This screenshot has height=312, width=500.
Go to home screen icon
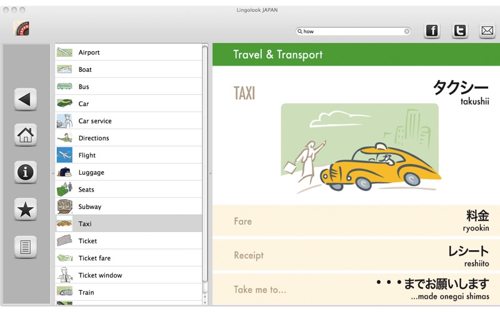click(26, 135)
